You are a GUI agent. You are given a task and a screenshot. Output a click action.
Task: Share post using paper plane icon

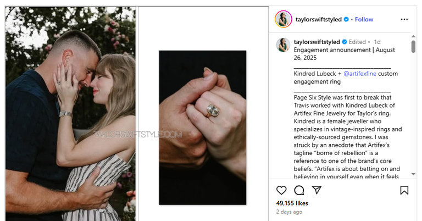tap(316, 190)
